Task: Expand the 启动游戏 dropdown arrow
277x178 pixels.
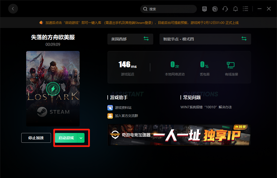Action: [x=81, y=138]
